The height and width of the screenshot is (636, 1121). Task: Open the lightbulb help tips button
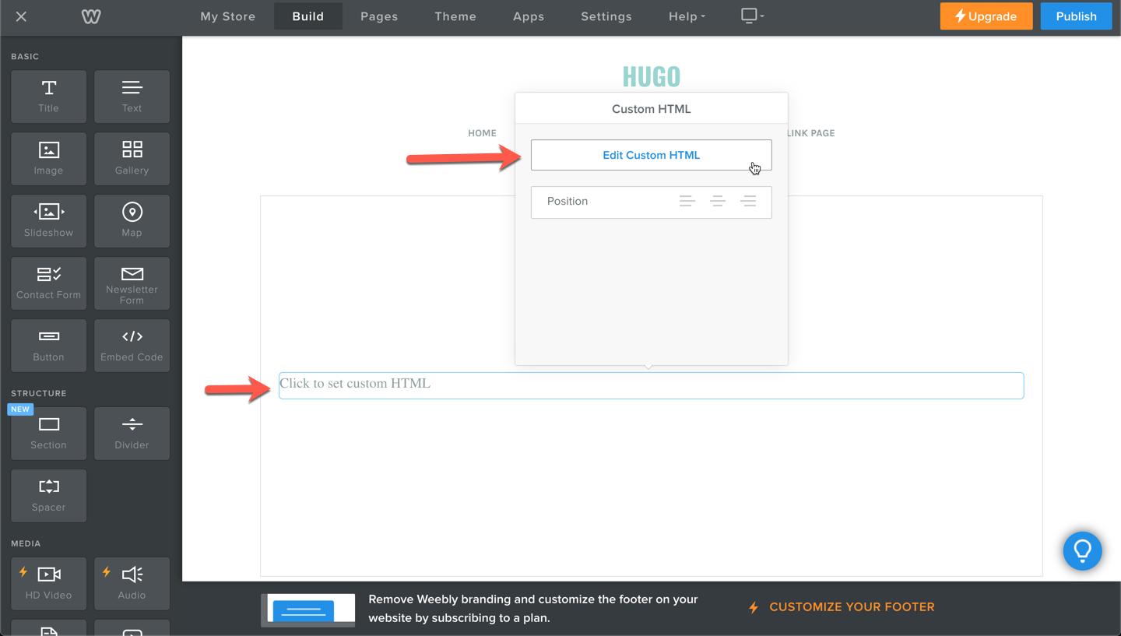(x=1082, y=551)
